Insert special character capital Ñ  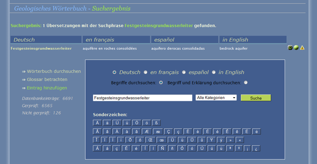pos(162,149)
